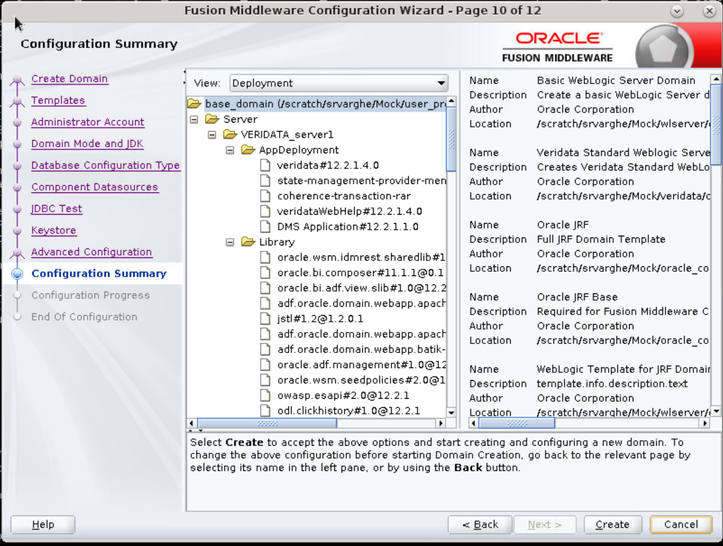
Task: Click the Create Domain step marker
Action: pyautogui.click(x=17, y=79)
